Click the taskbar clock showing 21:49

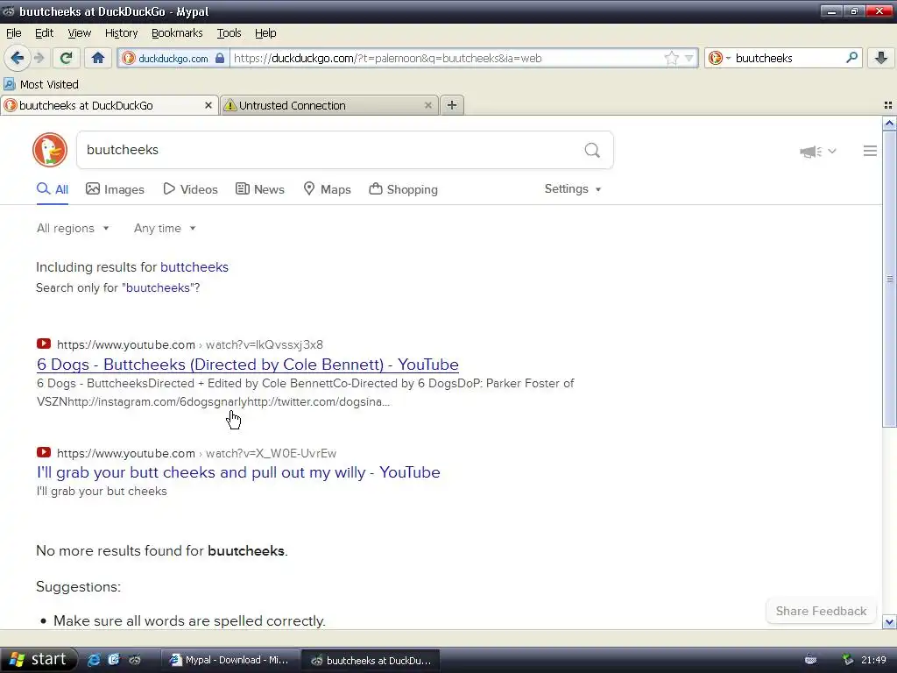point(873,660)
